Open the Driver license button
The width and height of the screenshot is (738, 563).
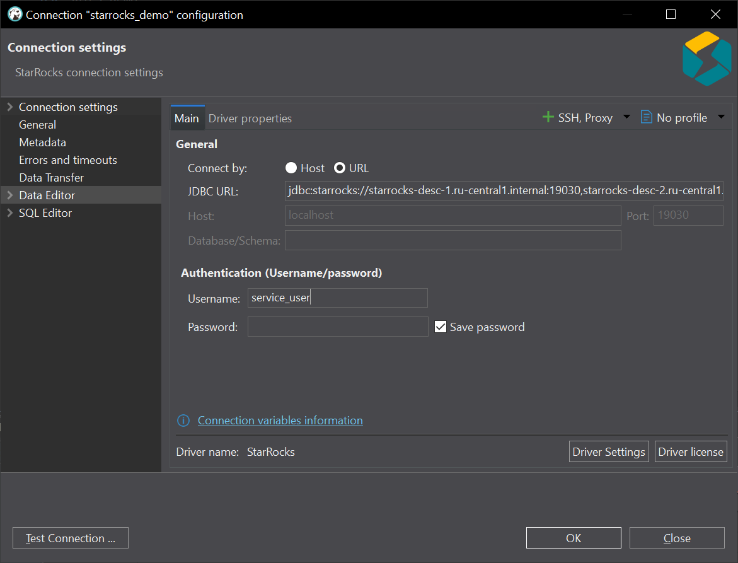pyautogui.click(x=691, y=451)
